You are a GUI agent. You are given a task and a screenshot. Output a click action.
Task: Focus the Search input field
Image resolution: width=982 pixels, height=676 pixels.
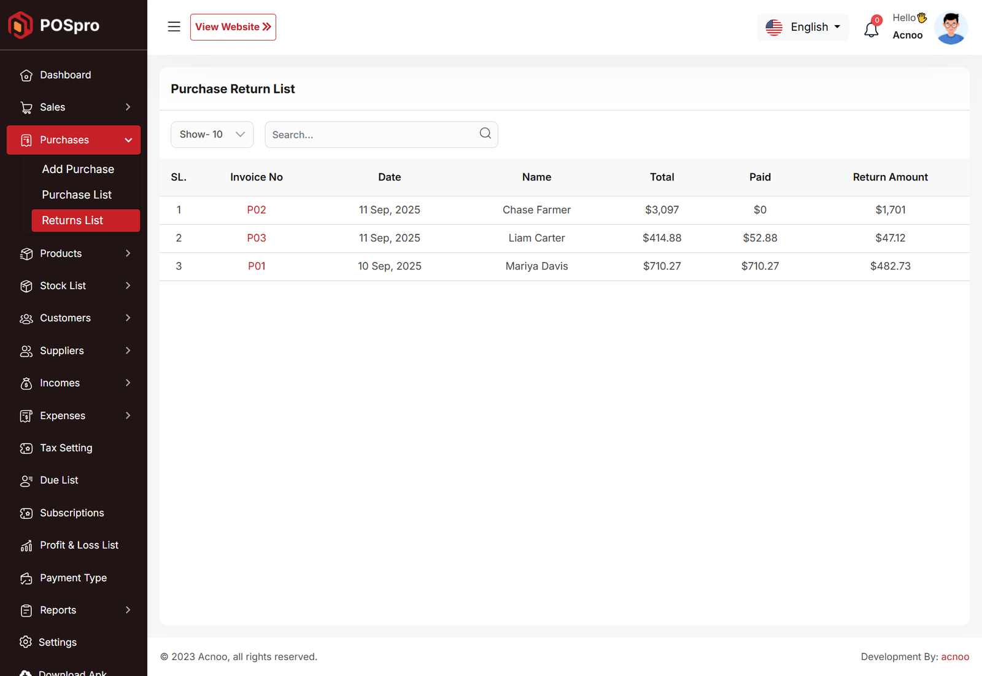[371, 134]
